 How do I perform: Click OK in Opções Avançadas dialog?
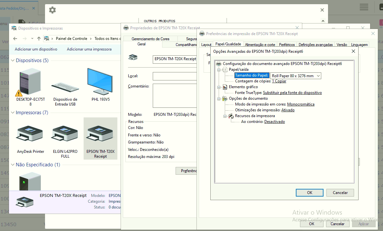click(309, 193)
